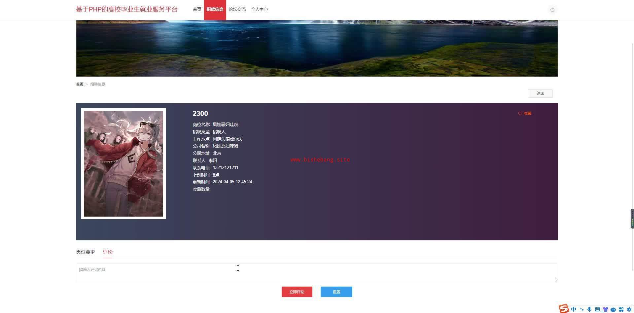The height and width of the screenshot is (313, 634).
Task: Click 招聘信息 breadcrumb text
Action: point(98,84)
